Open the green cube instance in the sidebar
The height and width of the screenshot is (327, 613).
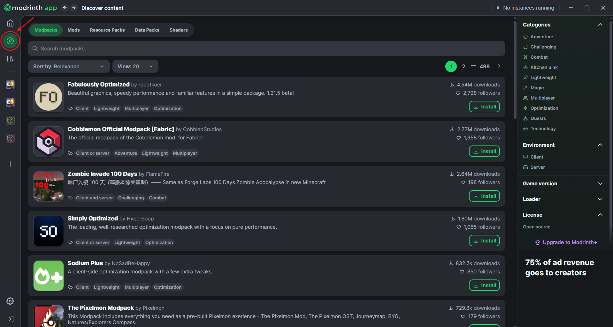point(10,120)
